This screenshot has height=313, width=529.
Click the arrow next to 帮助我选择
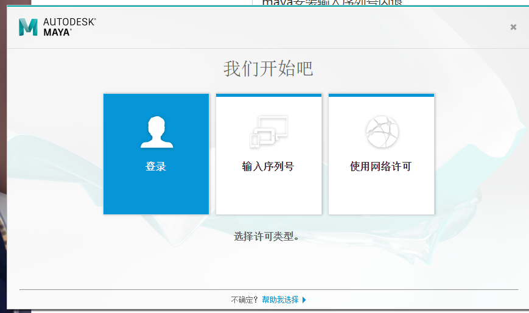304,300
